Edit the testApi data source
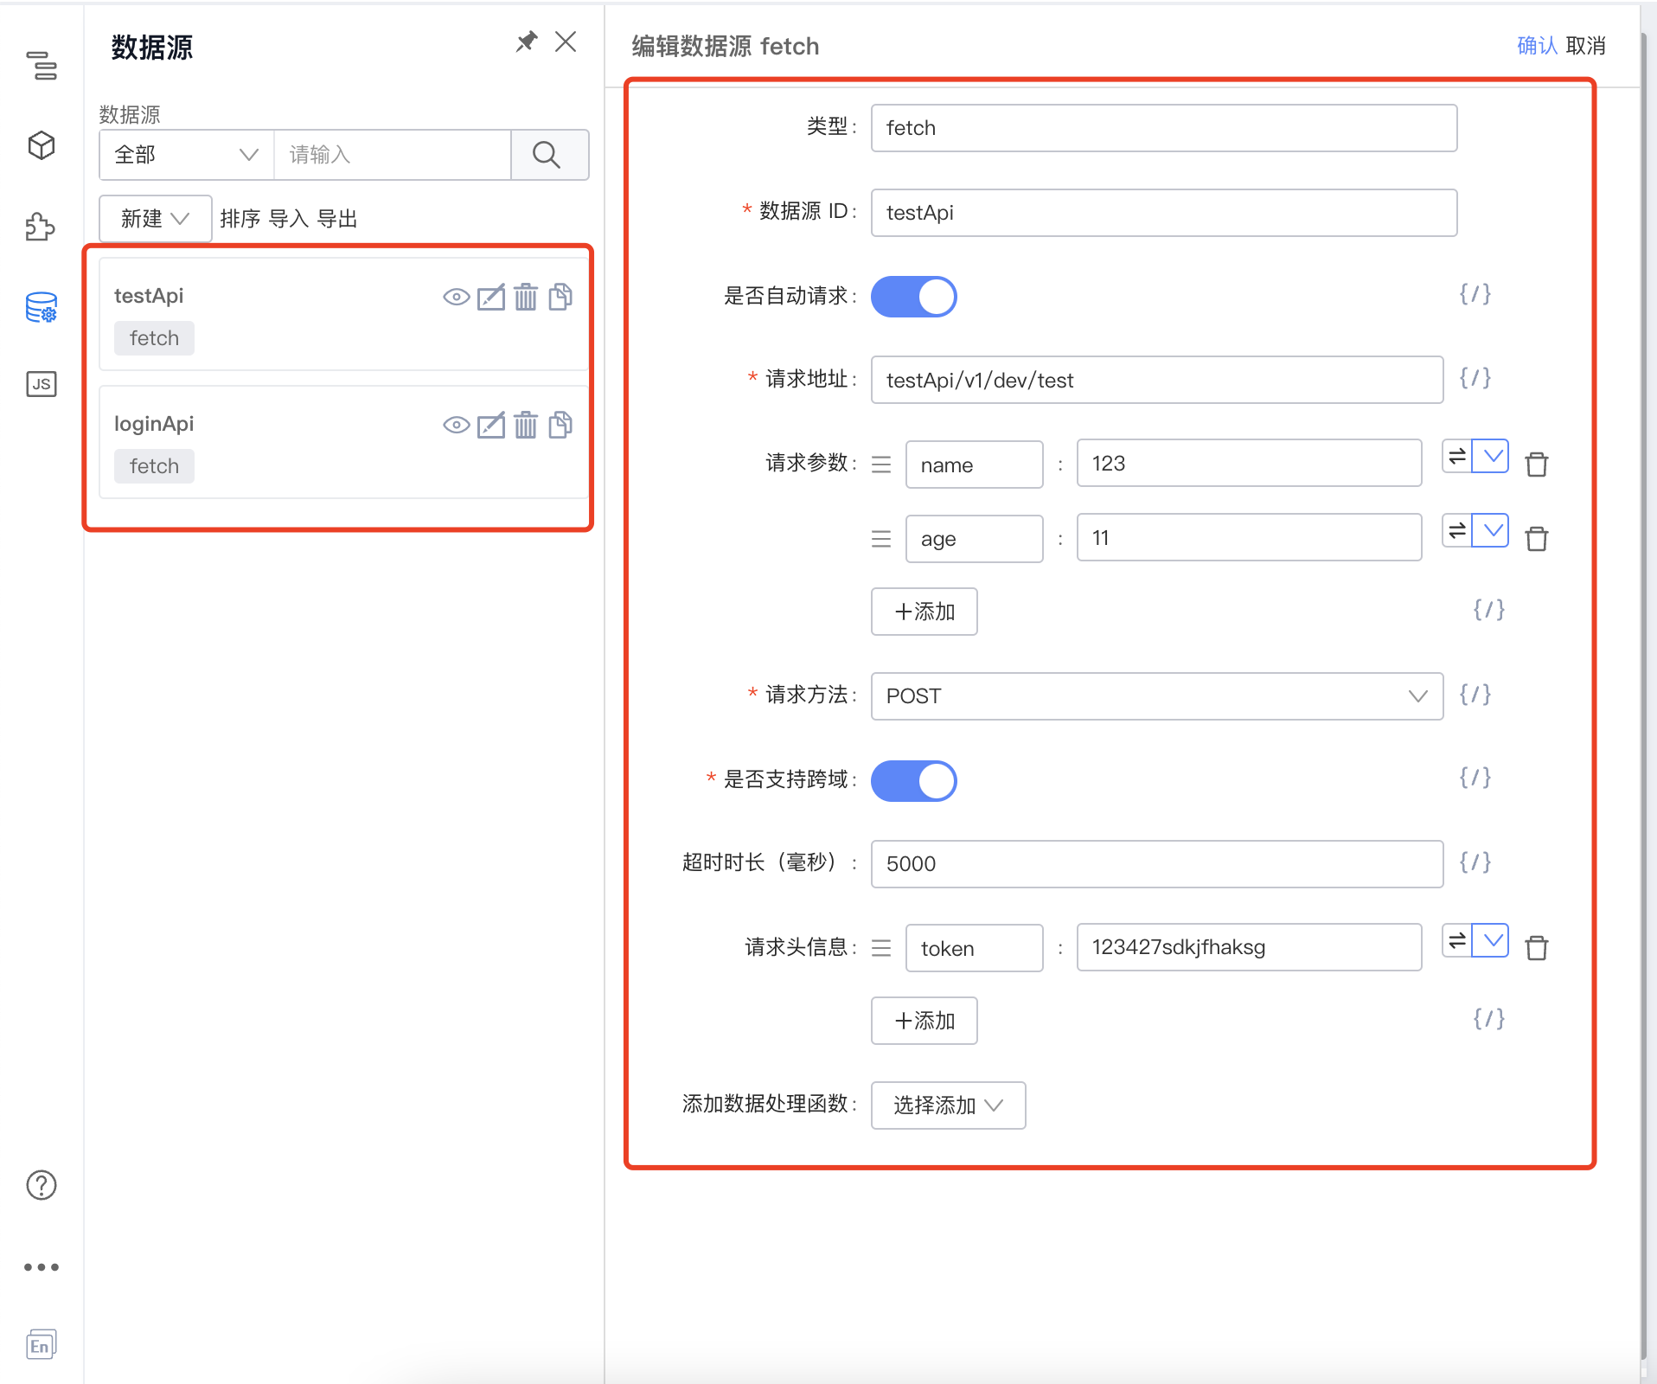The height and width of the screenshot is (1384, 1657). click(491, 298)
